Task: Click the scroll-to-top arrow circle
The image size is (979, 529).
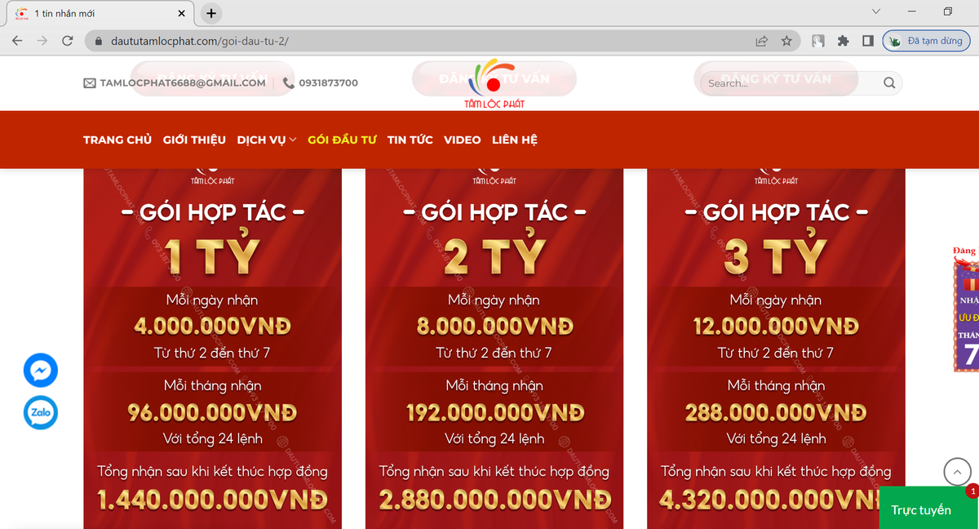Action: pyautogui.click(x=957, y=472)
